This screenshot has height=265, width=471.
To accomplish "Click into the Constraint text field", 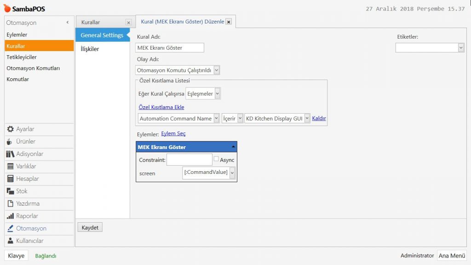I will [189, 160].
